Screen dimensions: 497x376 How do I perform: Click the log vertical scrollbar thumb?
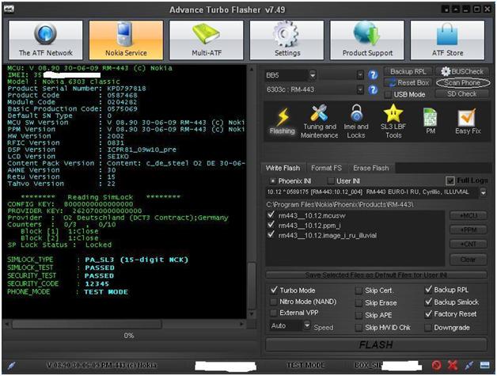[252, 285]
